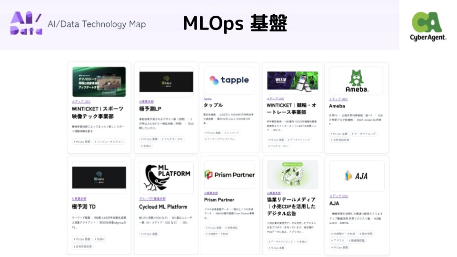
Task: Open the Ameba card title
Action: [337, 106]
